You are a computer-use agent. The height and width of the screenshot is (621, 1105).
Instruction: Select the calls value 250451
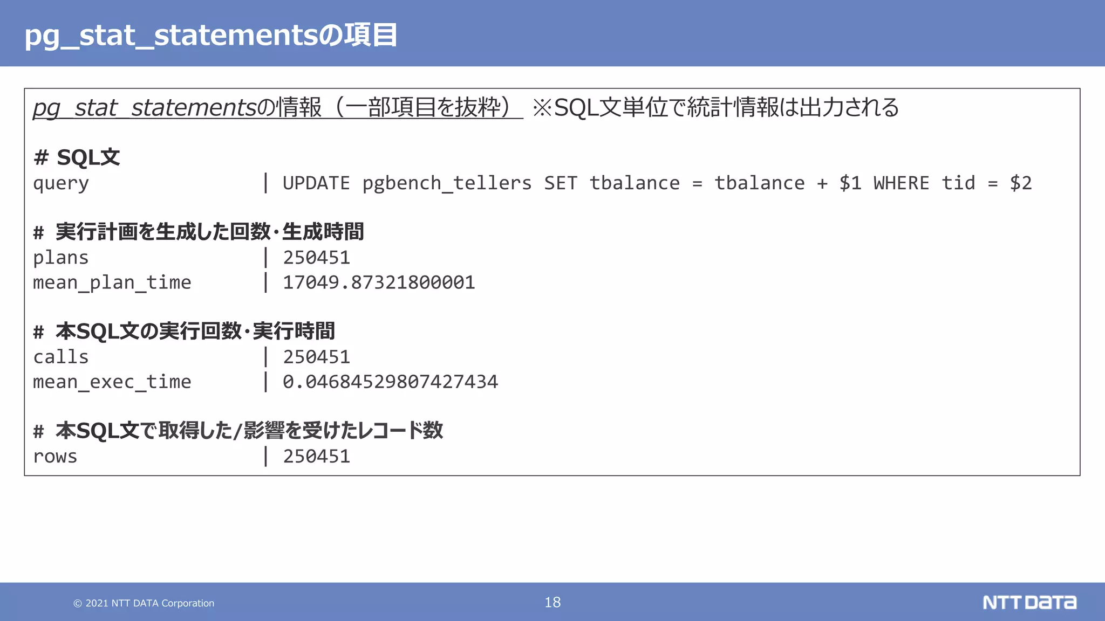(317, 357)
